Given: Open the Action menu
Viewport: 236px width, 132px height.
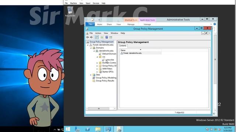Looking at the screenshot, I should coord(98,33).
